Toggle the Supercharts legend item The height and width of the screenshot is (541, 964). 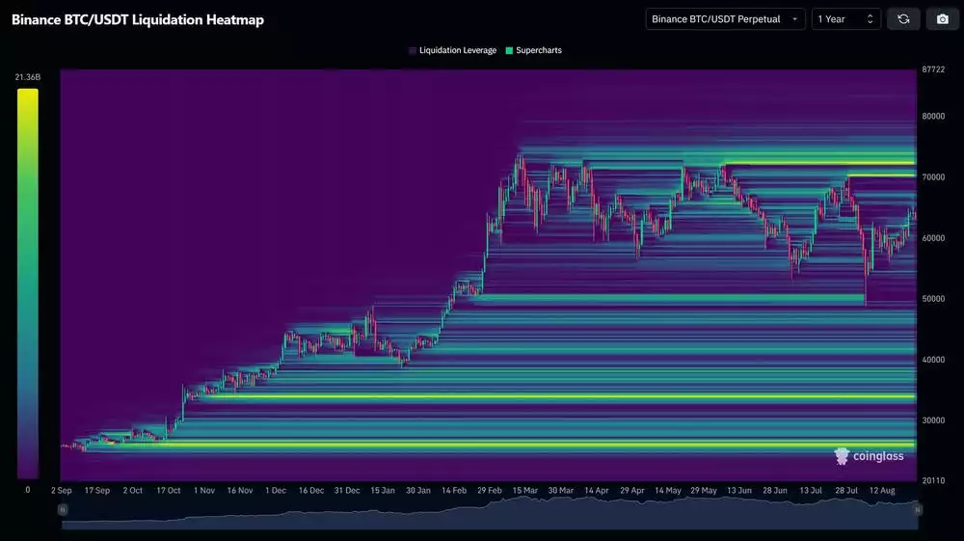click(534, 50)
